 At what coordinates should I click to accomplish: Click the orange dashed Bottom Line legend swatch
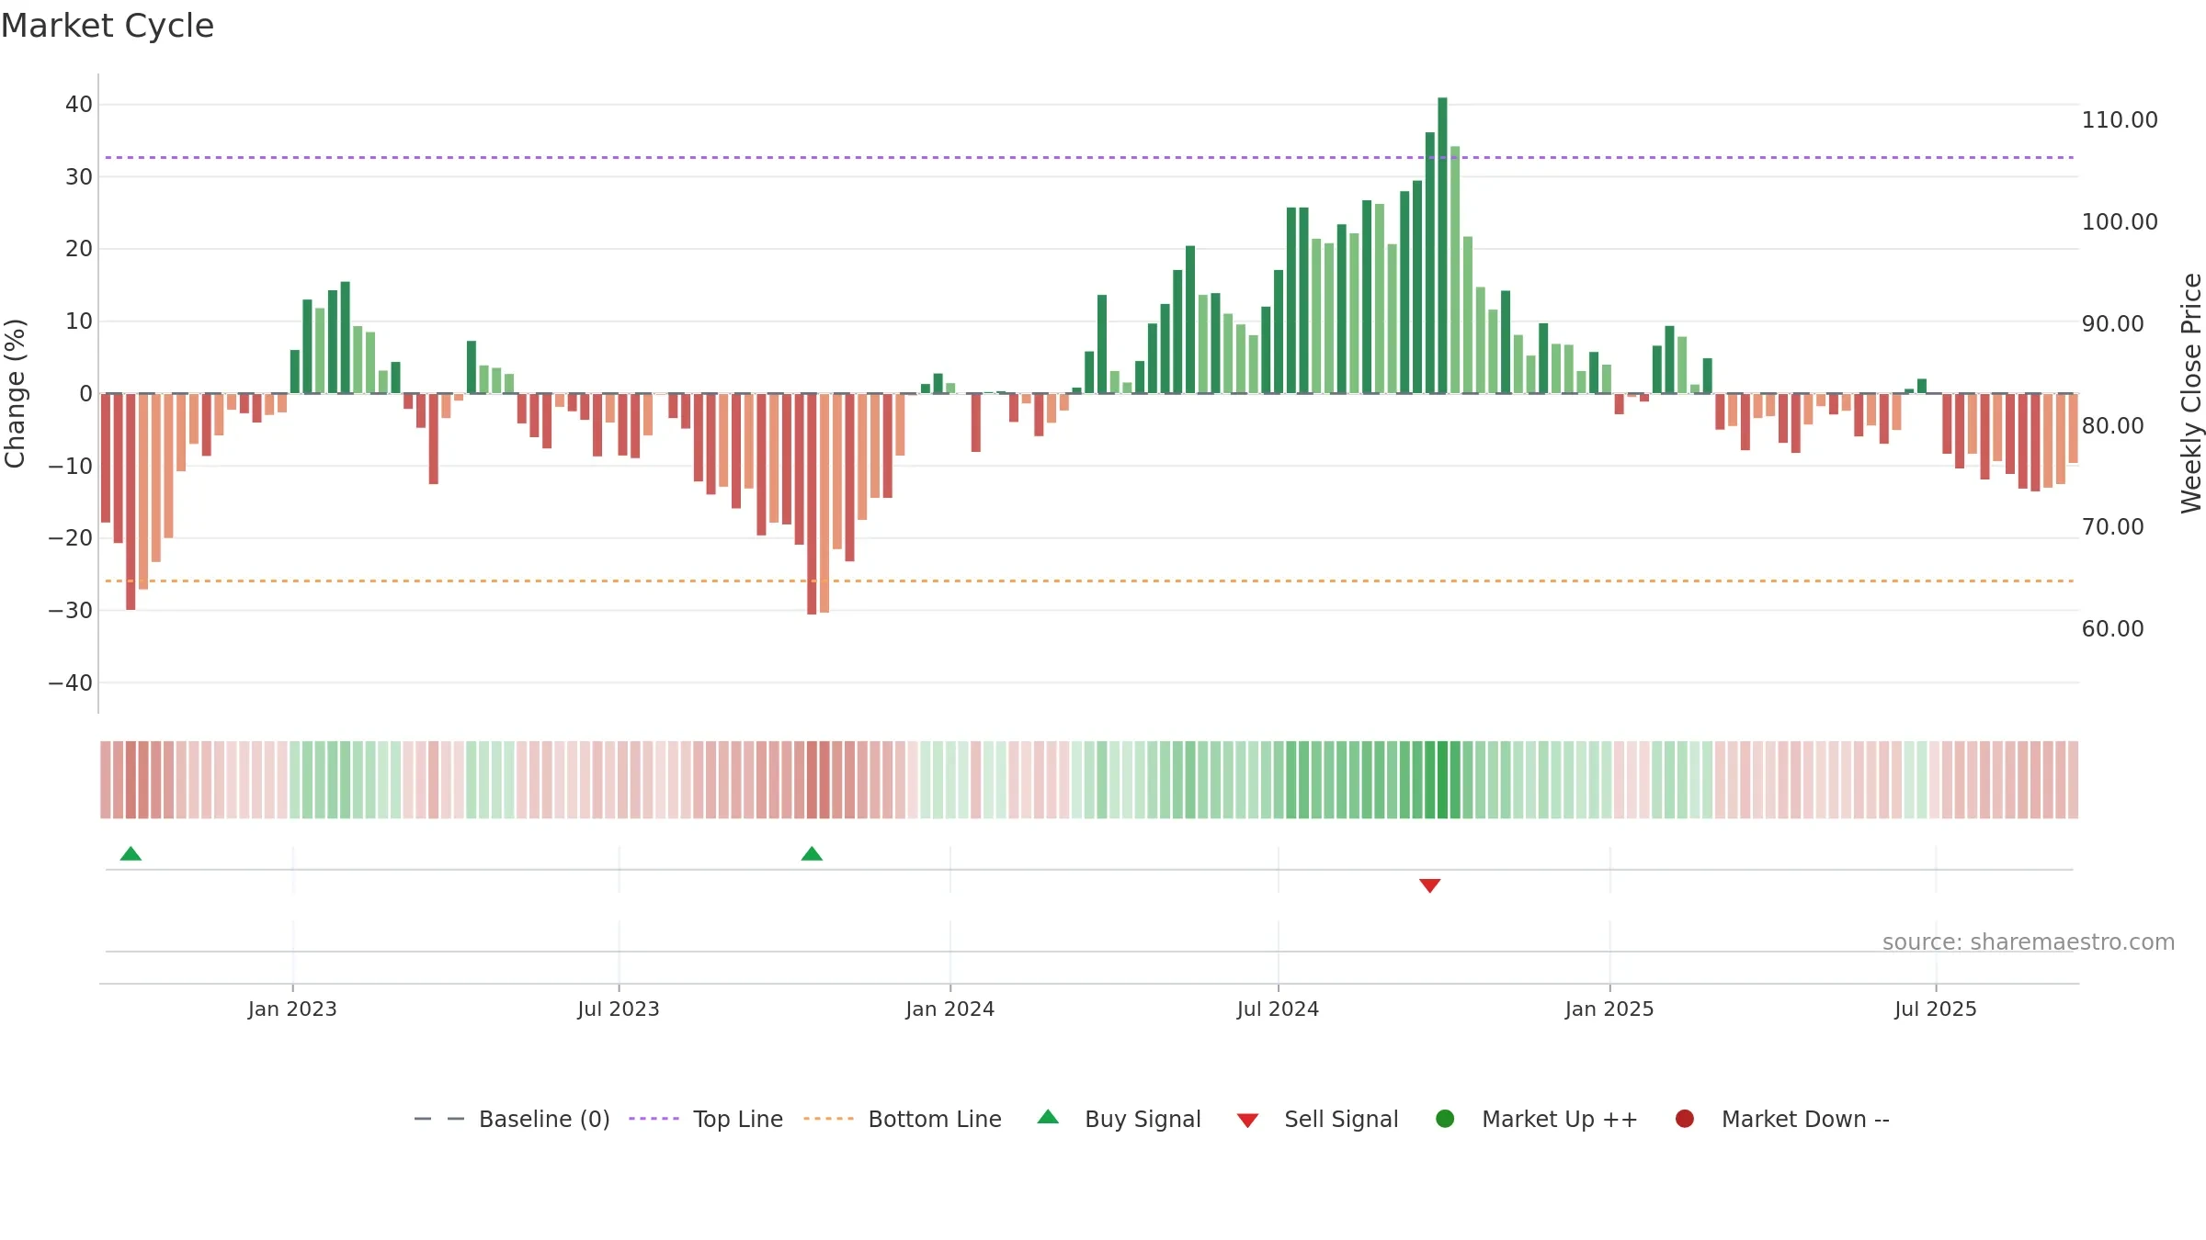[x=828, y=1119]
